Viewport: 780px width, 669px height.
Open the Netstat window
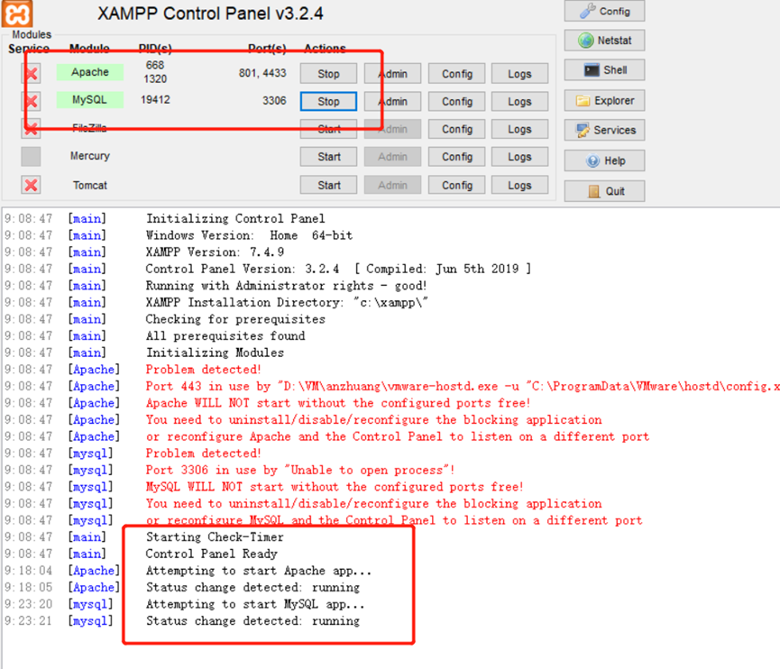603,40
